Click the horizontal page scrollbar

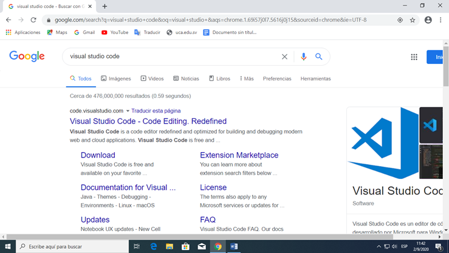(x=199, y=237)
